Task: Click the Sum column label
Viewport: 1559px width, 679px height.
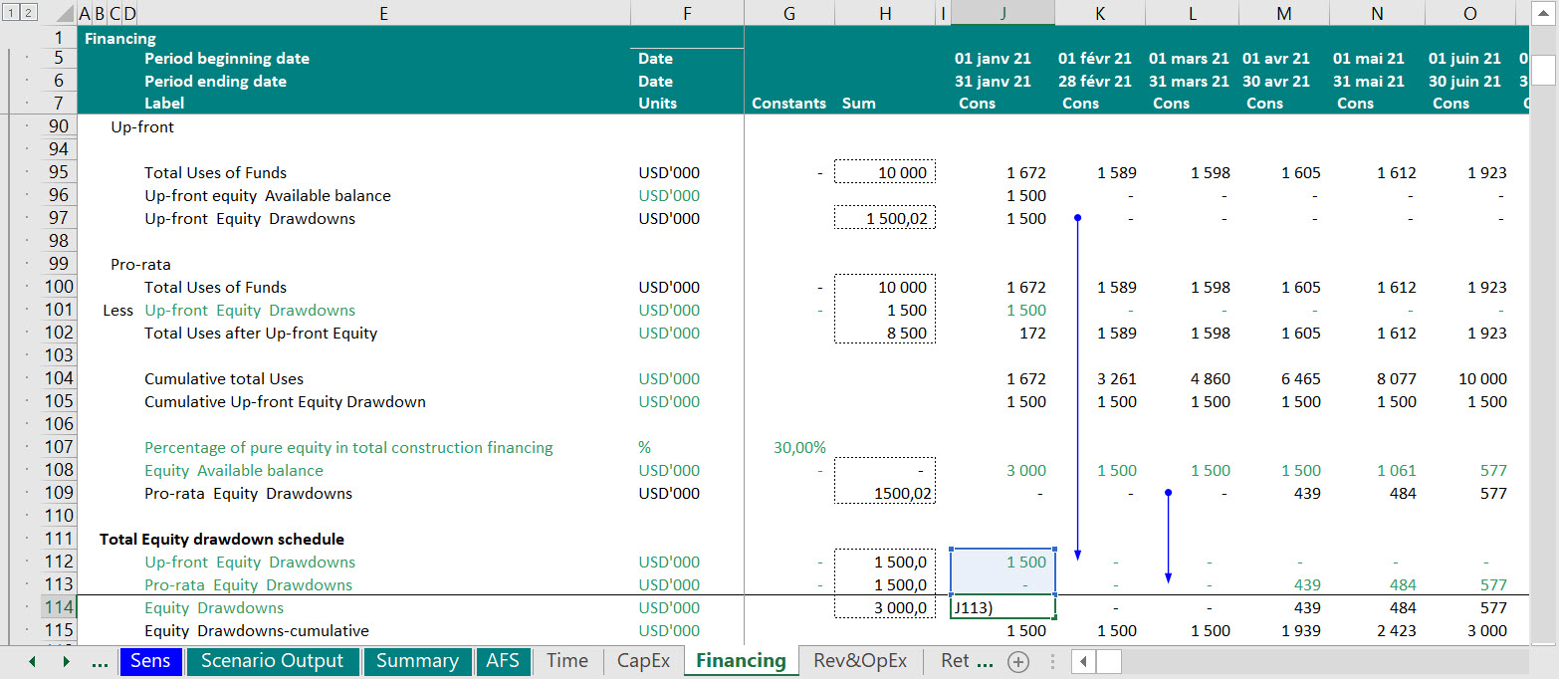Action: coord(859,104)
